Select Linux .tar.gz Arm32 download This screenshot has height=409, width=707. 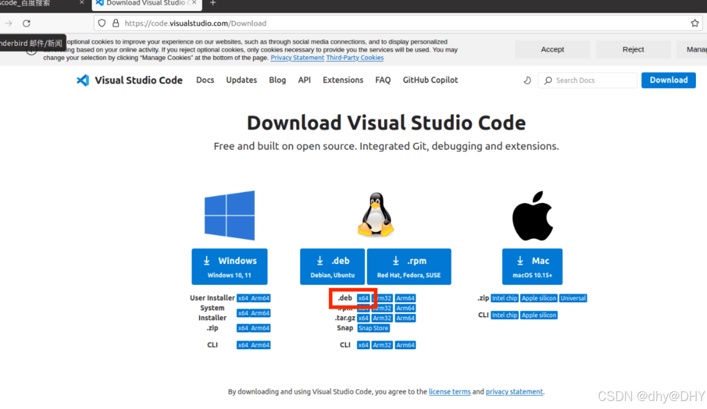pos(382,318)
